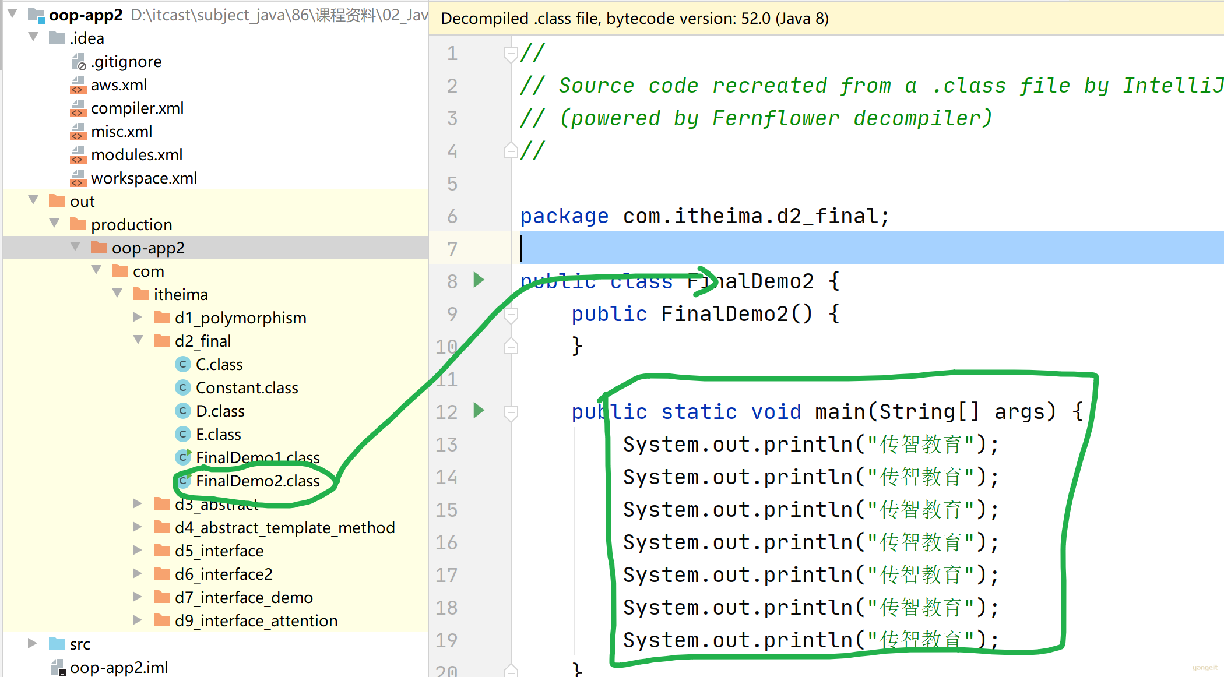Click the FinalDemo1.class runnable class icon
The height and width of the screenshot is (677, 1224).
point(183,457)
